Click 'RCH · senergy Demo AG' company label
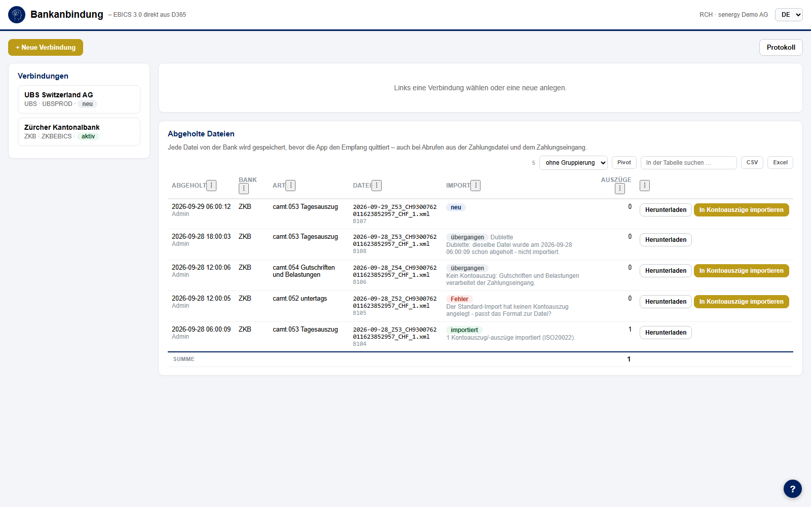The height and width of the screenshot is (507, 811). 733,15
